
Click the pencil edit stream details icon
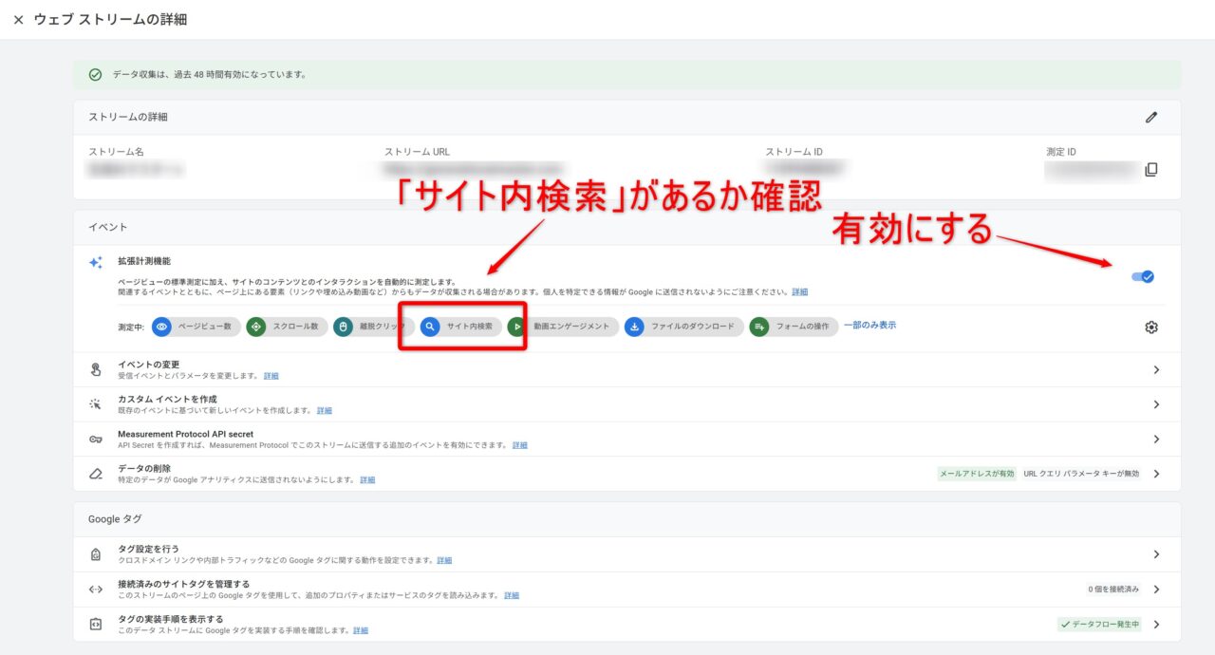tap(1151, 118)
